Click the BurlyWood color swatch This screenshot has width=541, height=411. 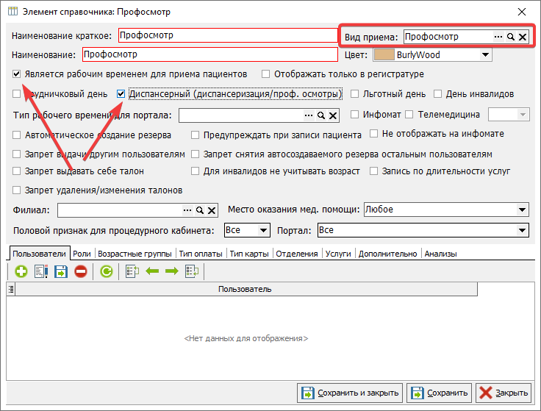pos(384,55)
